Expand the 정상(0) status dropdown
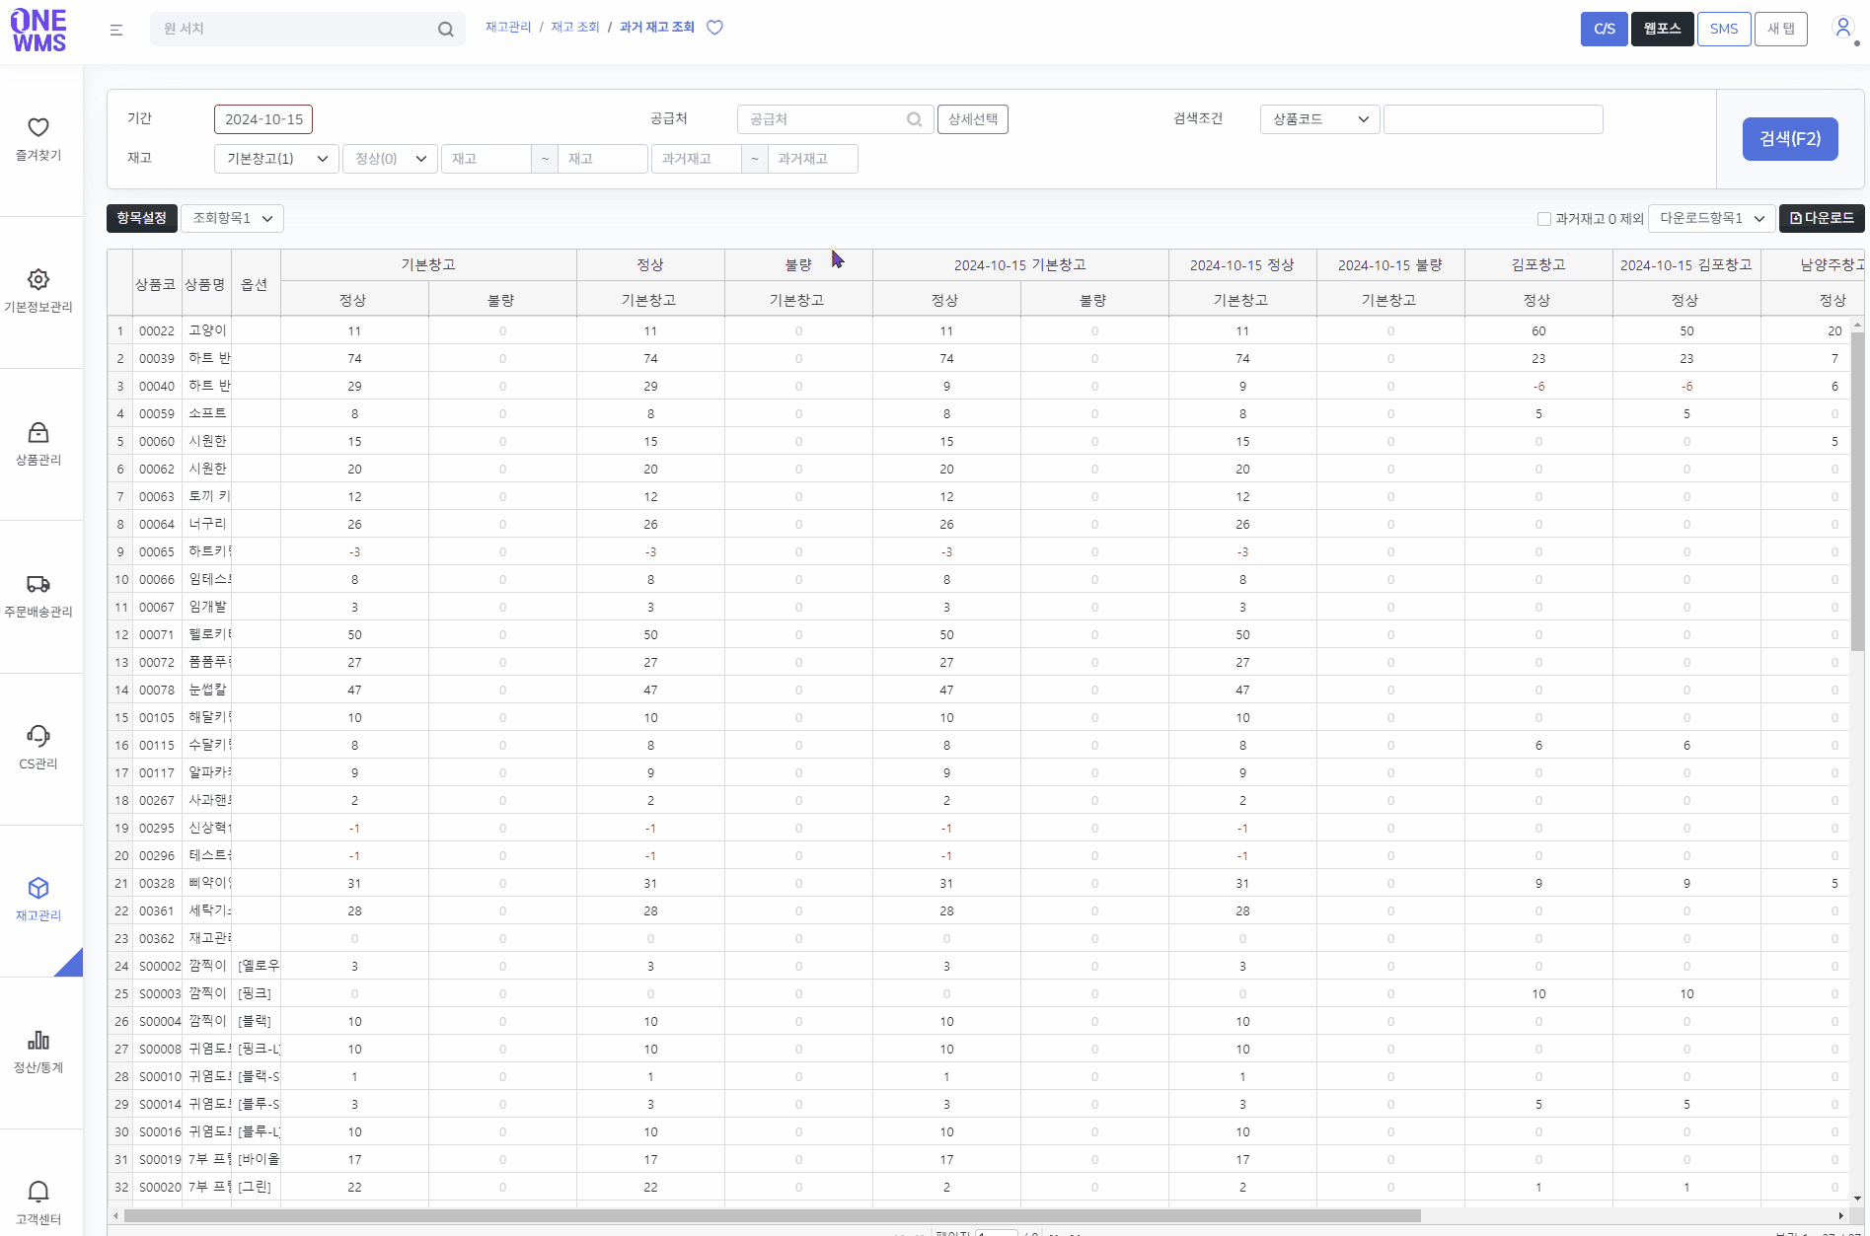 (390, 159)
